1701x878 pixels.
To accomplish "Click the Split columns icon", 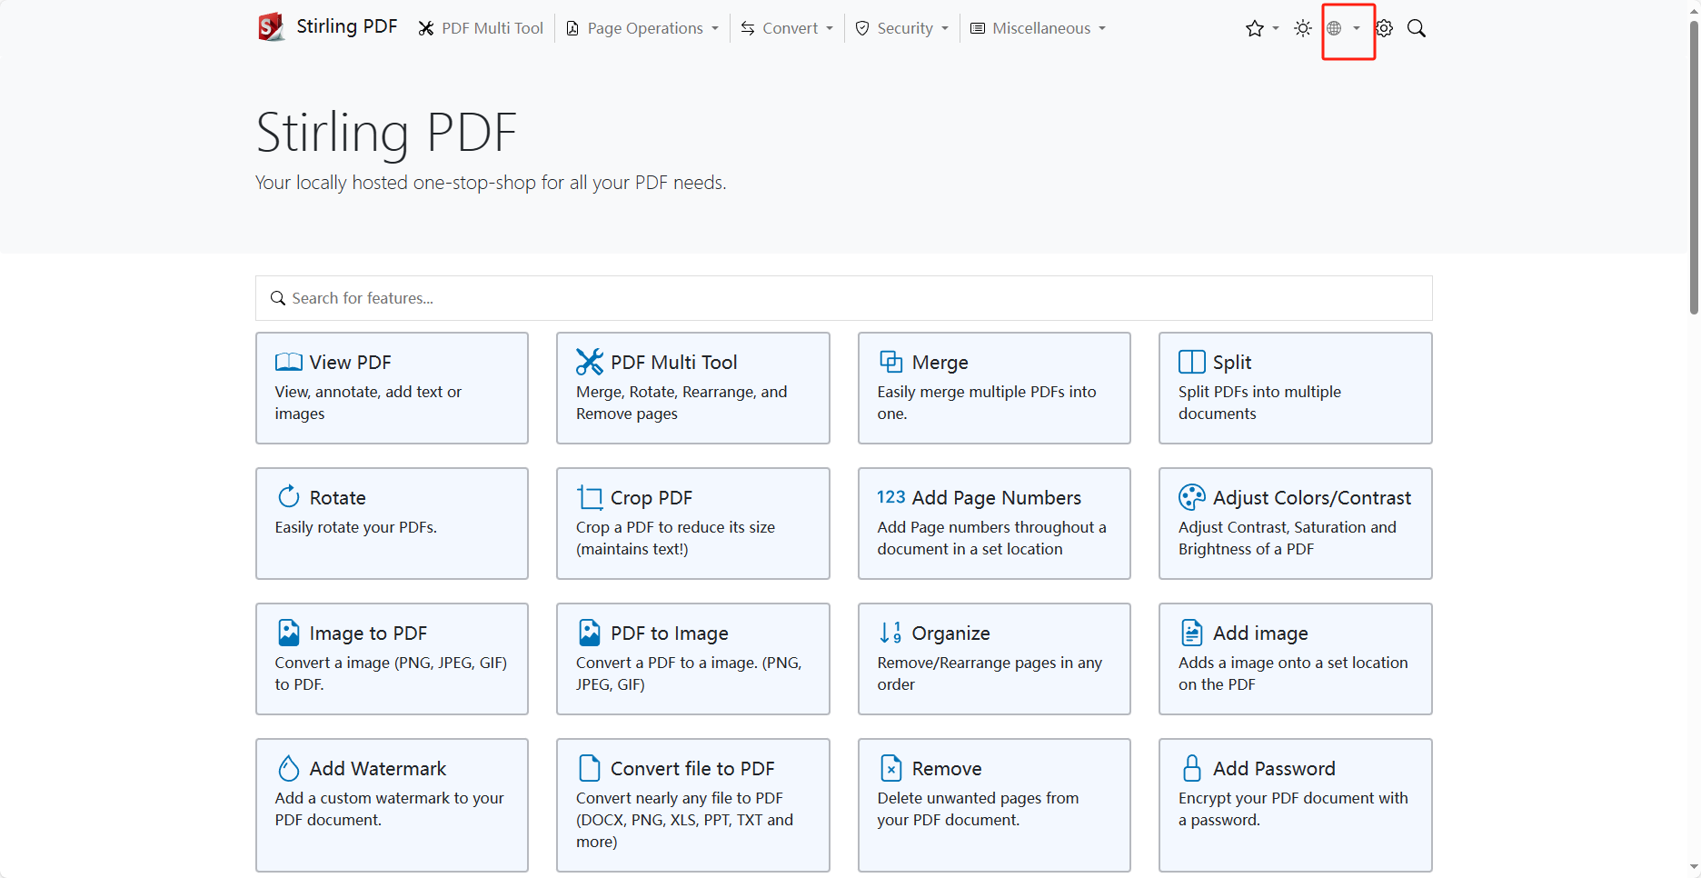I will click(x=1191, y=362).
